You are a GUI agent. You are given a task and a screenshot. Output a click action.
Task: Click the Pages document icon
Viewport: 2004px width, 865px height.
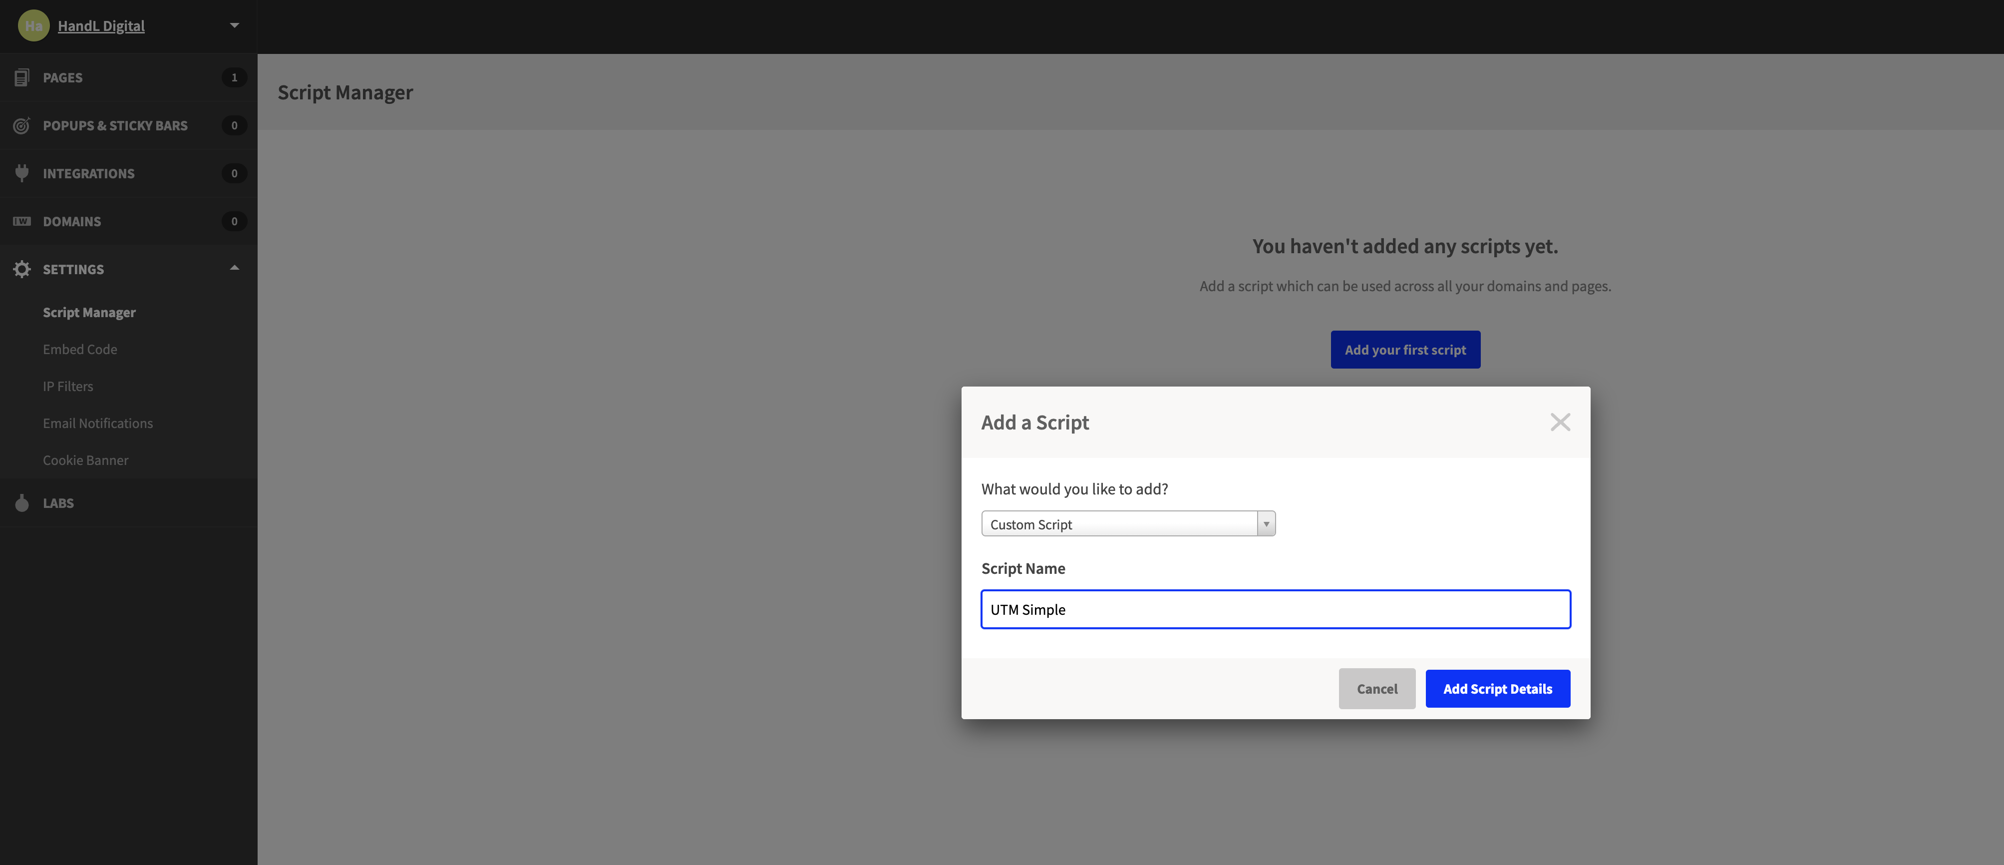pos(22,77)
